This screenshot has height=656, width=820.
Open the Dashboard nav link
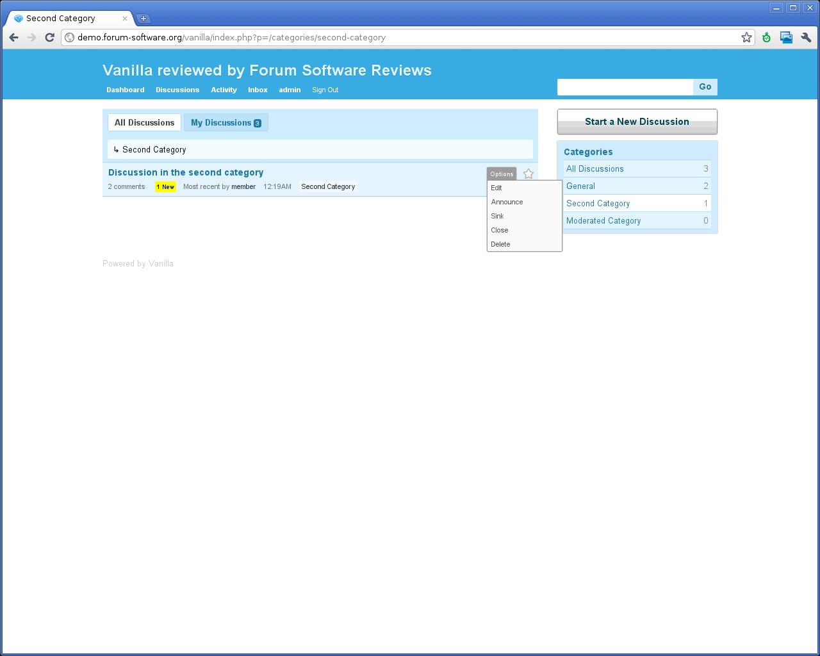pyautogui.click(x=126, y=90)
